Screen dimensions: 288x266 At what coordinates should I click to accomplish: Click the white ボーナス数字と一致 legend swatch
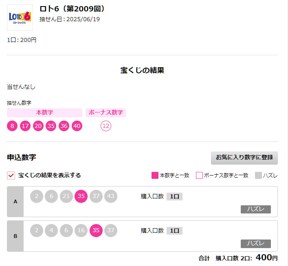point(199,176)
